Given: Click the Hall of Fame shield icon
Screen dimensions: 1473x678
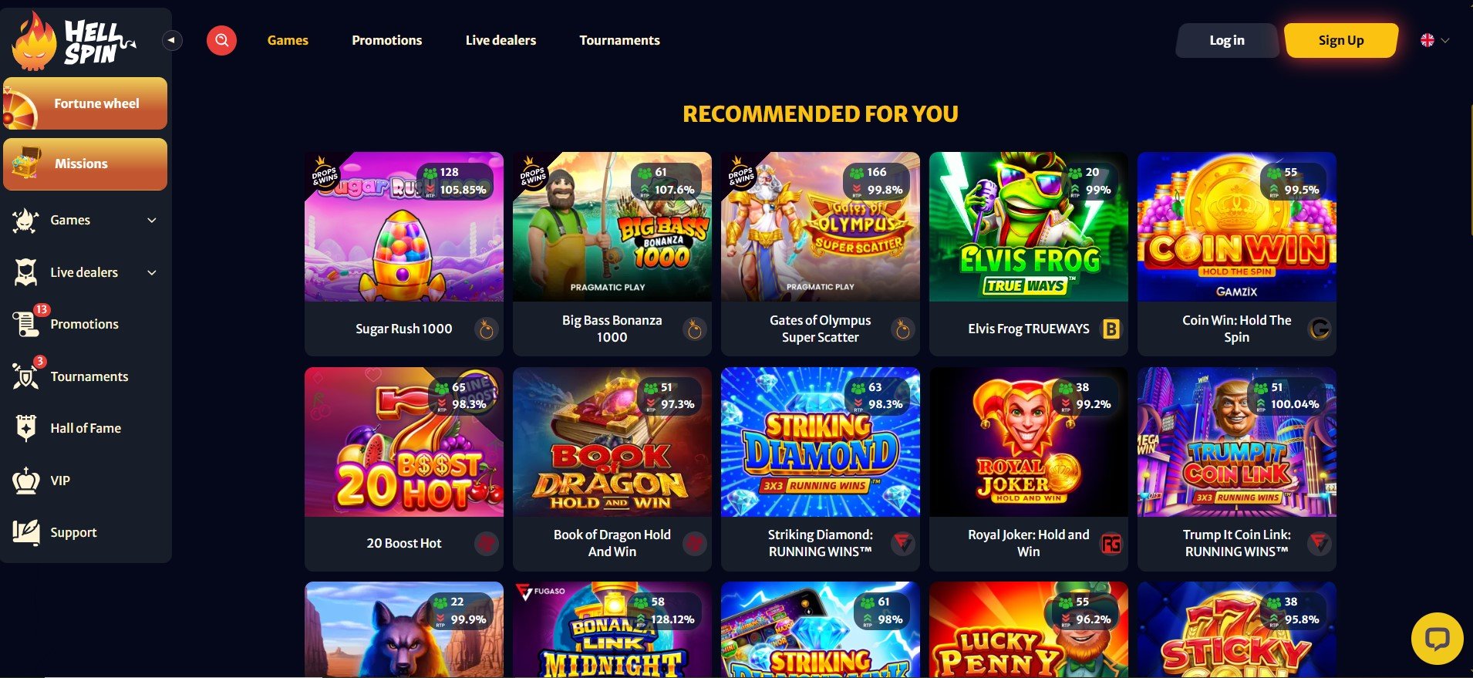Looking at the screenshot, I should point(26,428).
